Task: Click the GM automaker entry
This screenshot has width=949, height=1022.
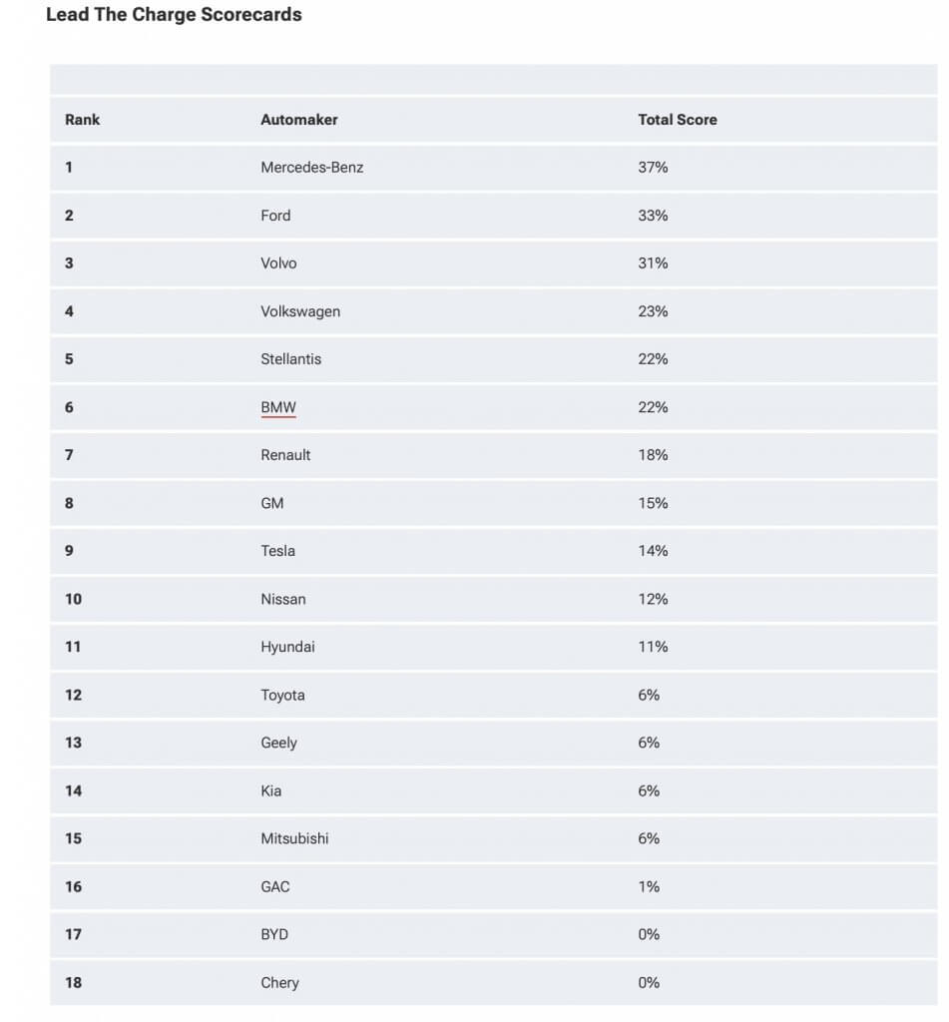Action: pyautogui.click(x=271, y=503)
